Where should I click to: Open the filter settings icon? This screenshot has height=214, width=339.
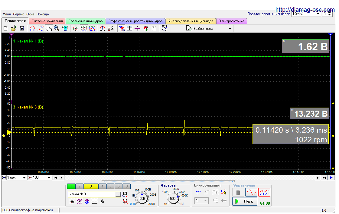(122, 28)
